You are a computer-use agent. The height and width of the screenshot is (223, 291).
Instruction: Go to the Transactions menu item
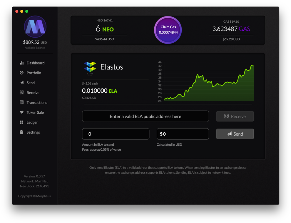coord(37,103)
